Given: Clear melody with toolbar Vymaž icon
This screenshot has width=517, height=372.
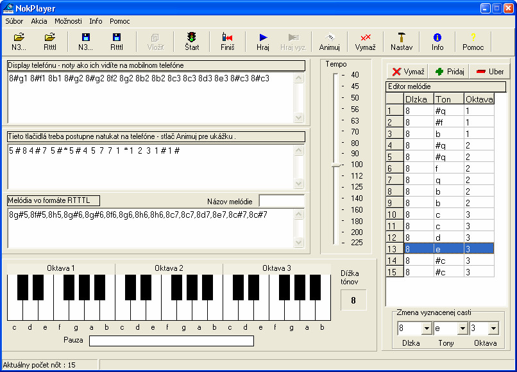Looking at the screenshot, I should pos(366,42).
